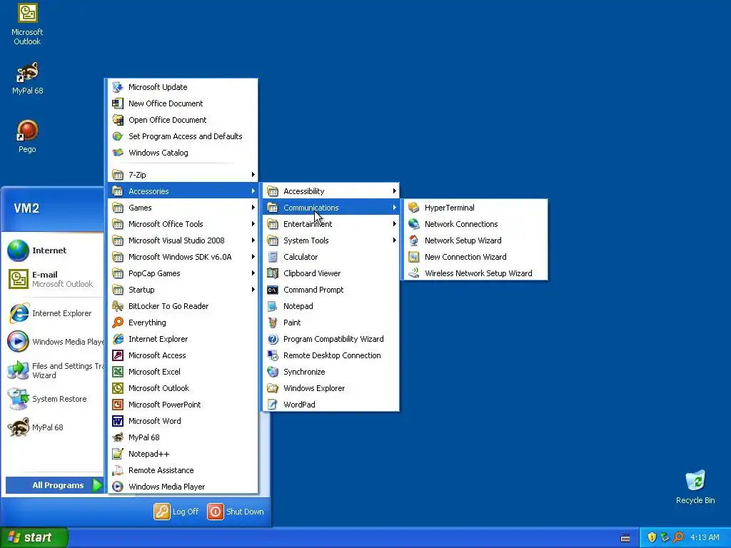Open BitLocker To Go Reader
The height and width of the screenshot is (548, 731).
(x=183, y=306)
